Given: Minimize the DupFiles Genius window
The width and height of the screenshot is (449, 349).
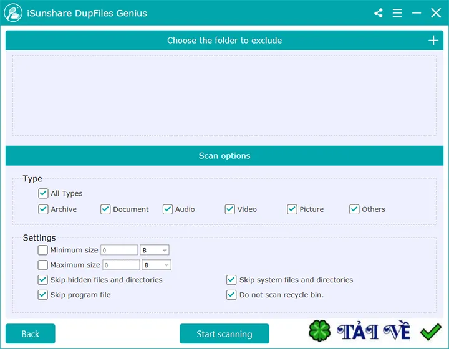Looking at the screenshot, I should pos(417,13).
